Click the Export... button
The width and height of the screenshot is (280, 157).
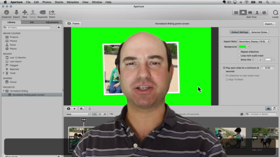[269, 24]
